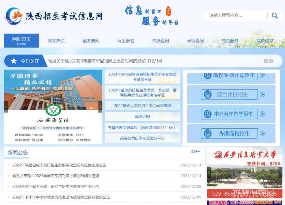This screenshot has width=285, height=205.
Task: Select the 院校信息 tab
Action: coord(265,41)
